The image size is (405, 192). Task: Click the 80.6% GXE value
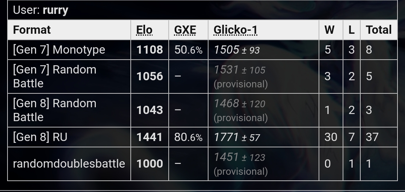188,137
